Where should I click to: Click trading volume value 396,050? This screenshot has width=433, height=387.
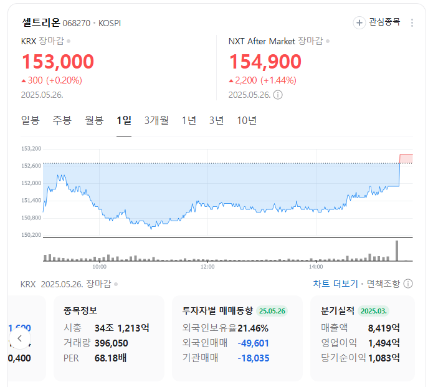112,343
